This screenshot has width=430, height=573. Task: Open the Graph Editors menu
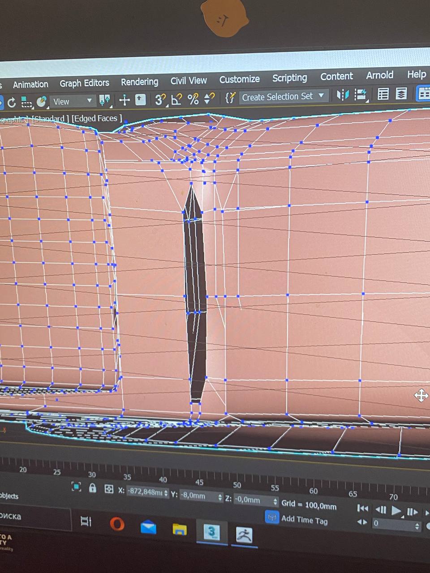(x=84, y=83)
